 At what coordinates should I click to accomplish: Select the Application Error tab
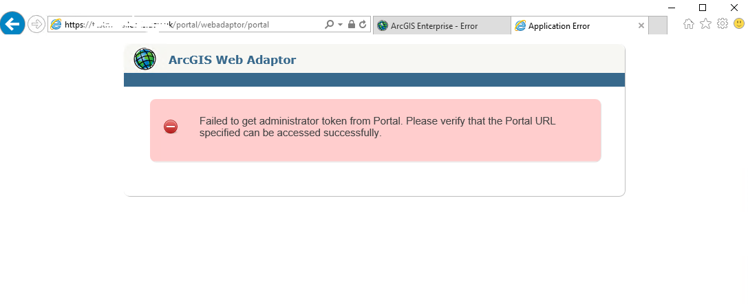pos(579,25)
